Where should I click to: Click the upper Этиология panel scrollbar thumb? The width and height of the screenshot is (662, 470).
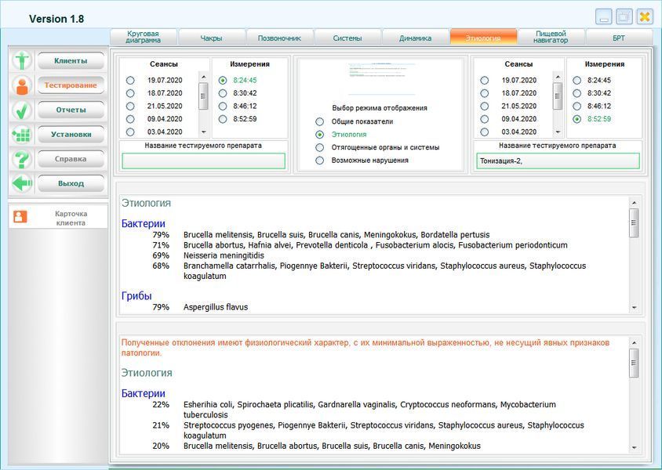coord(634,222)
